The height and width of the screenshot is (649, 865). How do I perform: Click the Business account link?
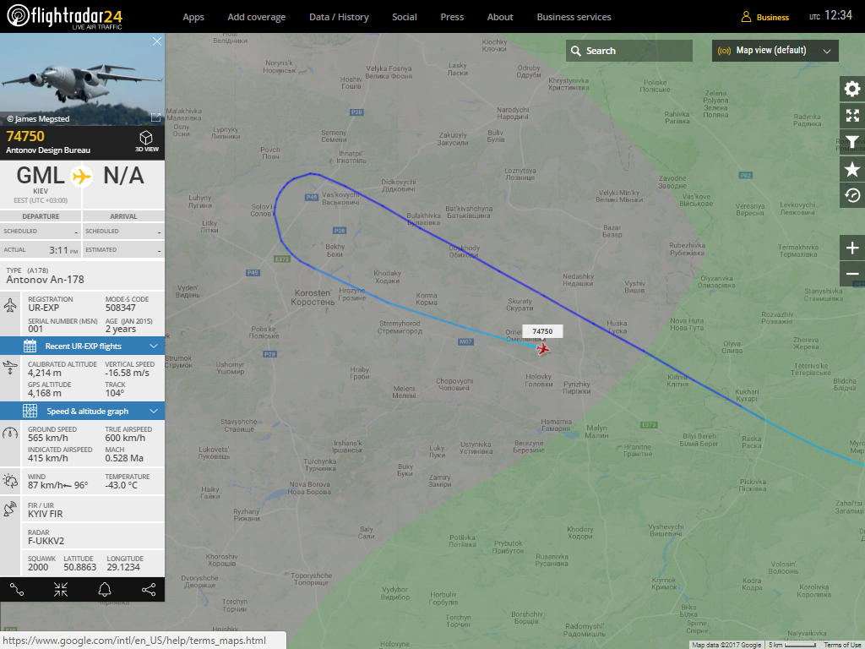point(765,17)
